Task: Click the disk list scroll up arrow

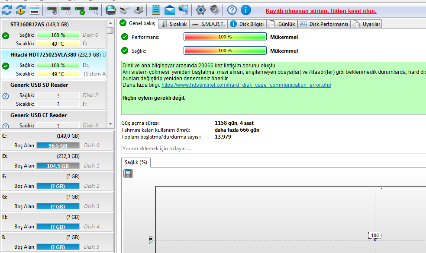Action: pyautogui.click(x=110, y=23)
